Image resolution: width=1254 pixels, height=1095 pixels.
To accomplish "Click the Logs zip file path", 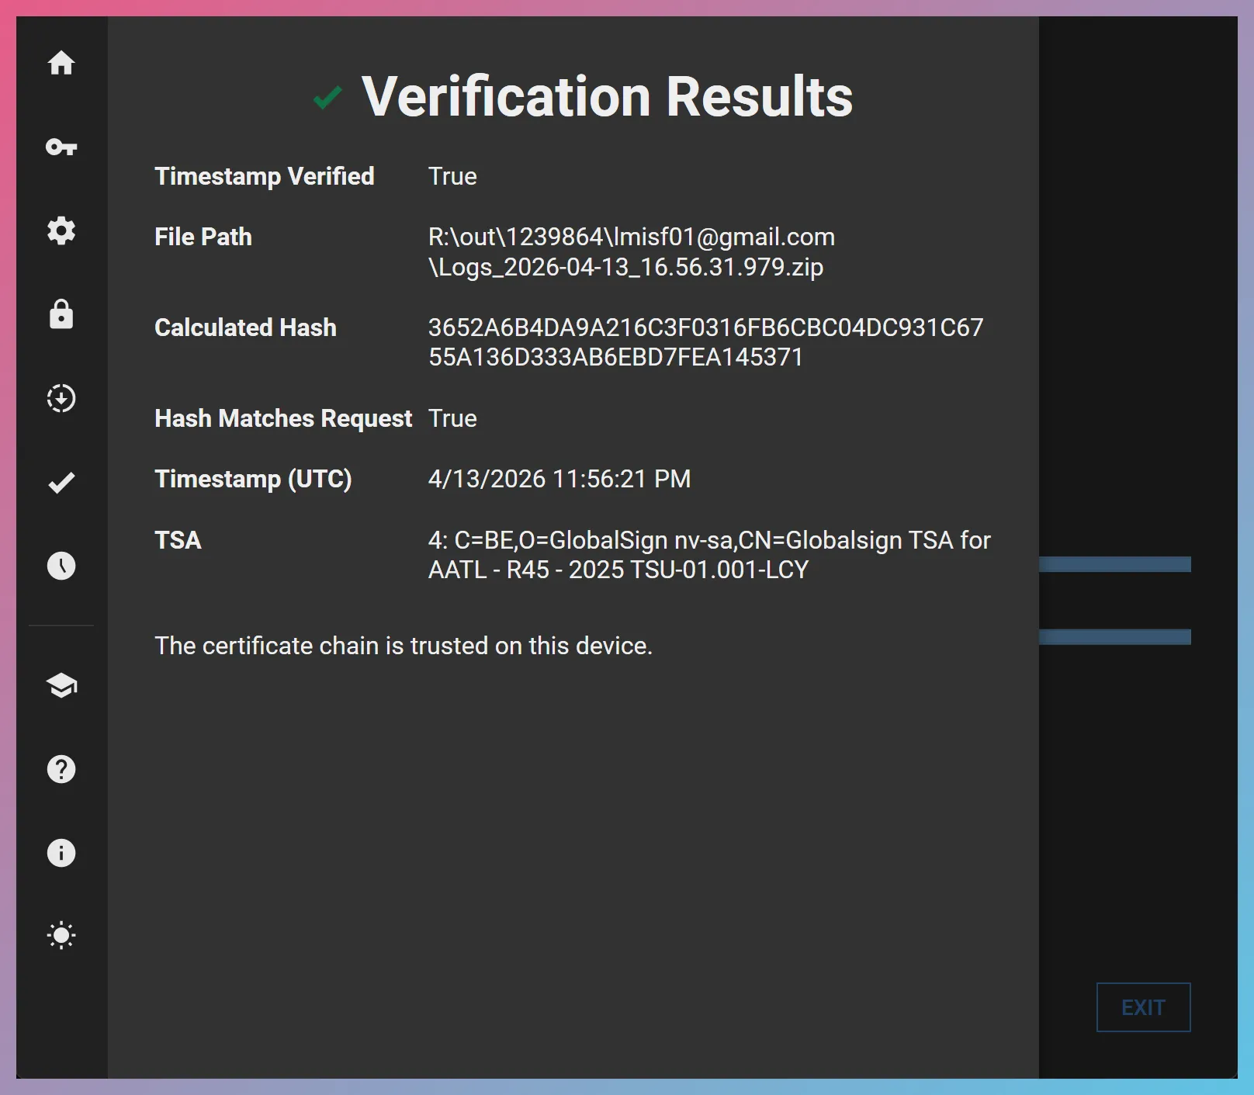I will [631, 251].
